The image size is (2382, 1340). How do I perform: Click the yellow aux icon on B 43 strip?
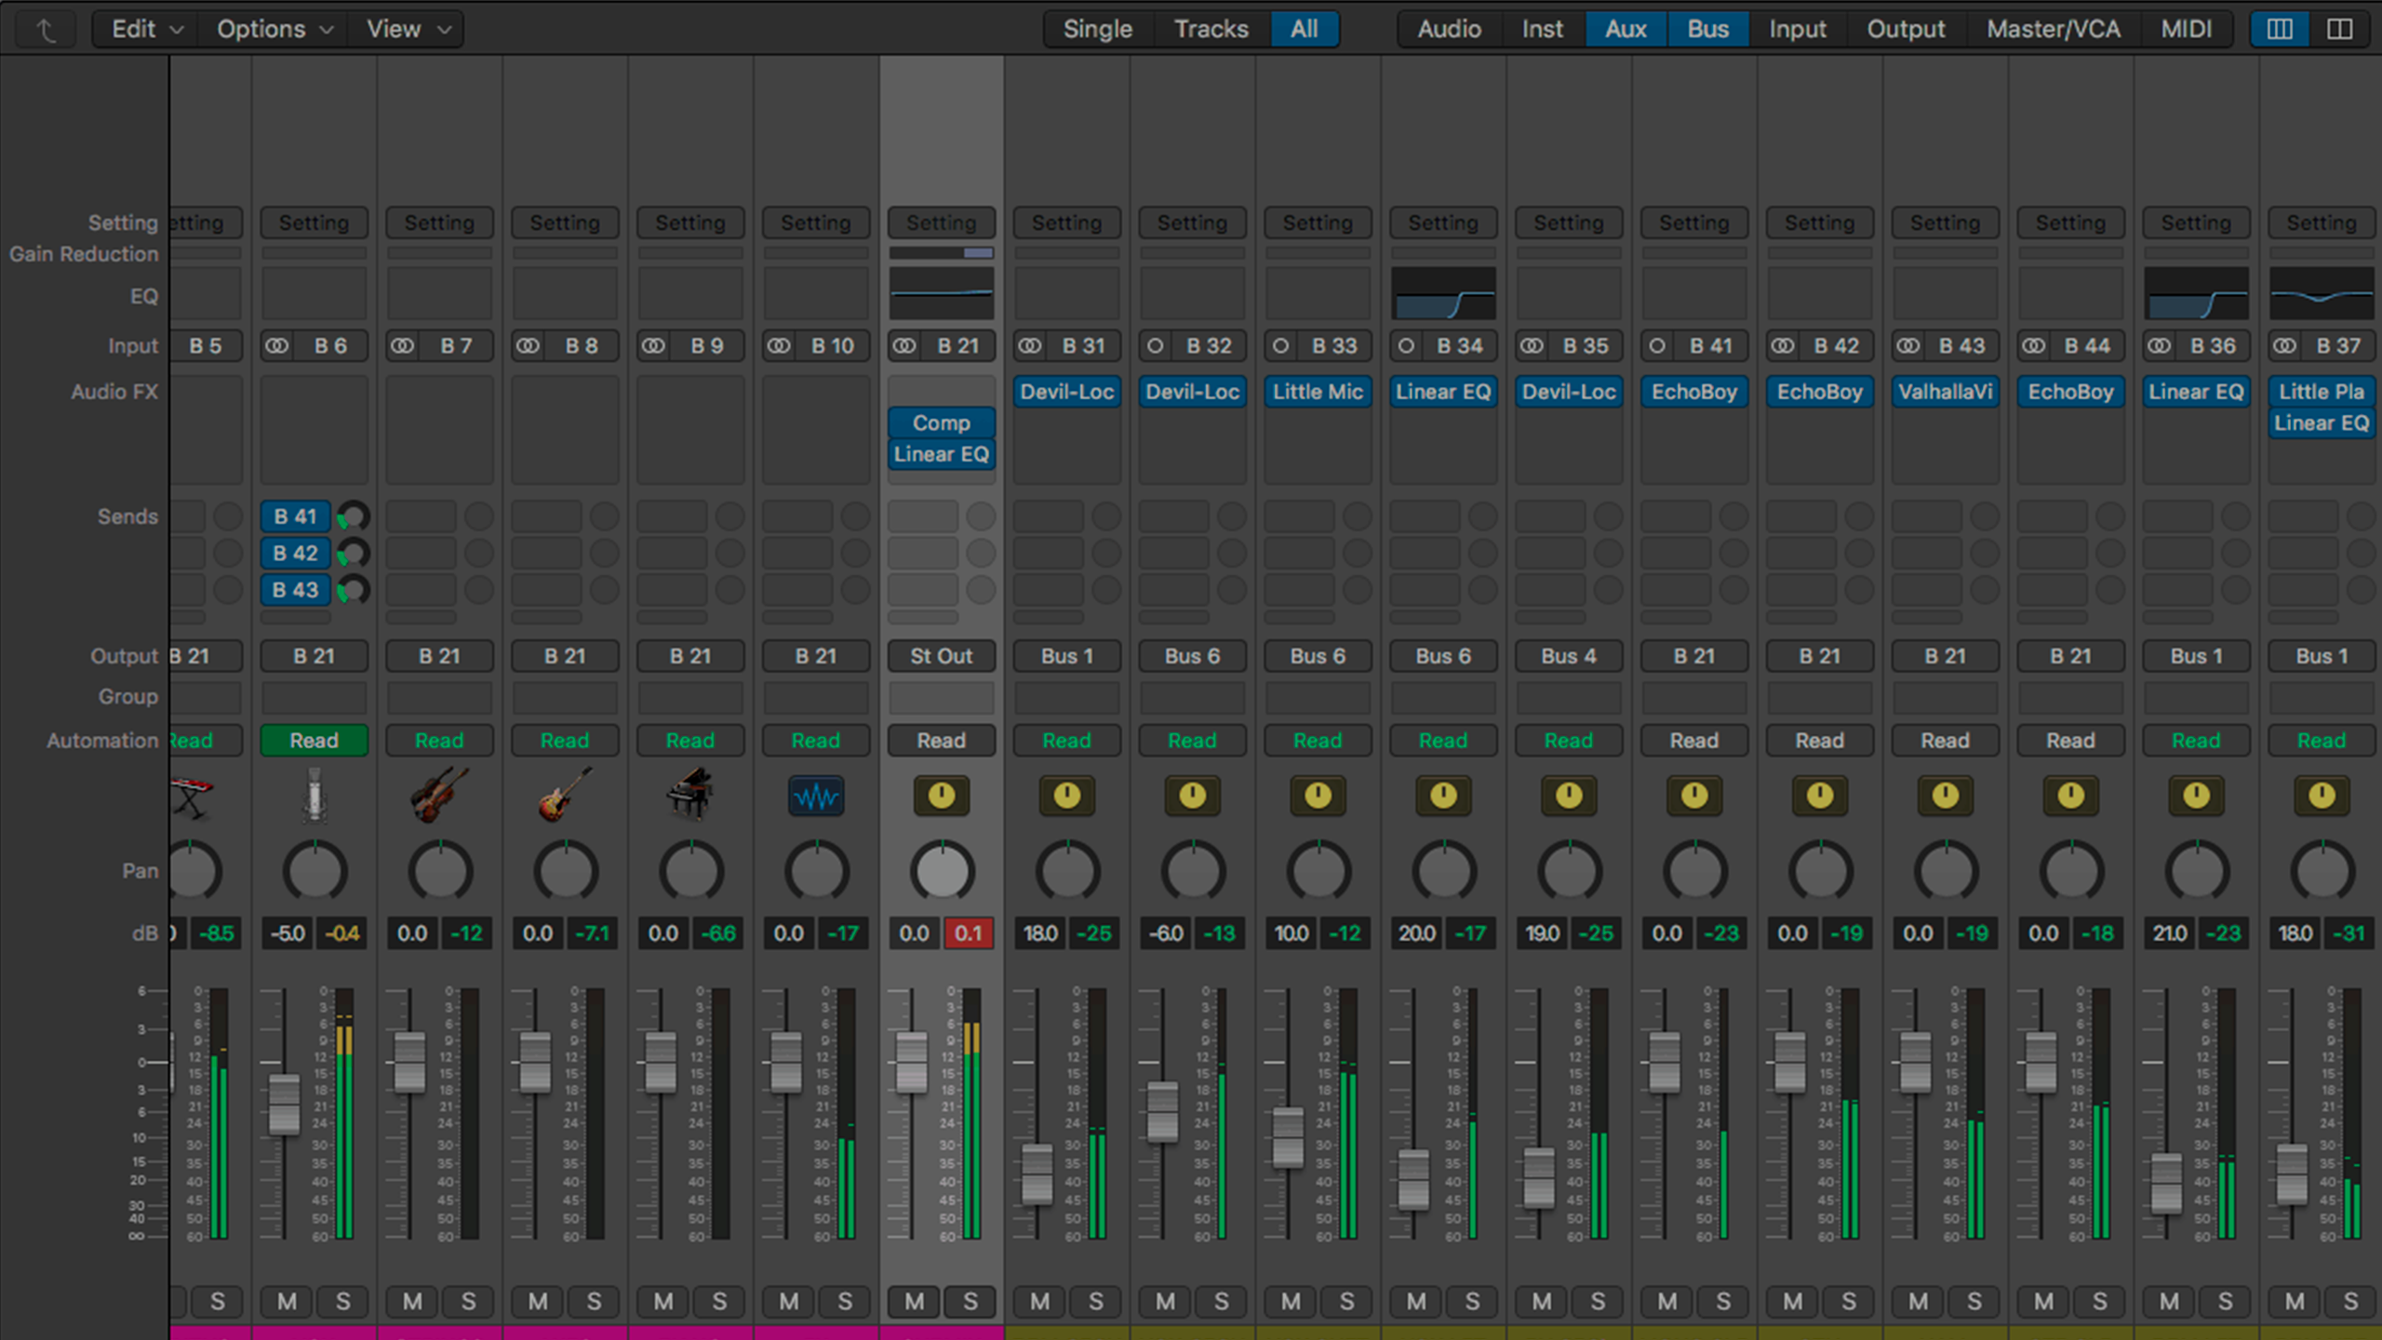click(1946, 797)
